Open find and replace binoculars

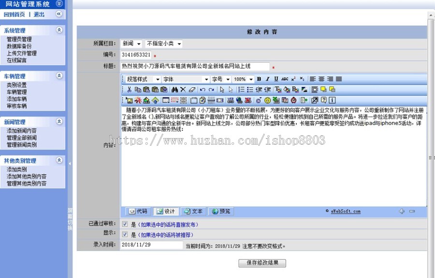click(x=174, y=89)
